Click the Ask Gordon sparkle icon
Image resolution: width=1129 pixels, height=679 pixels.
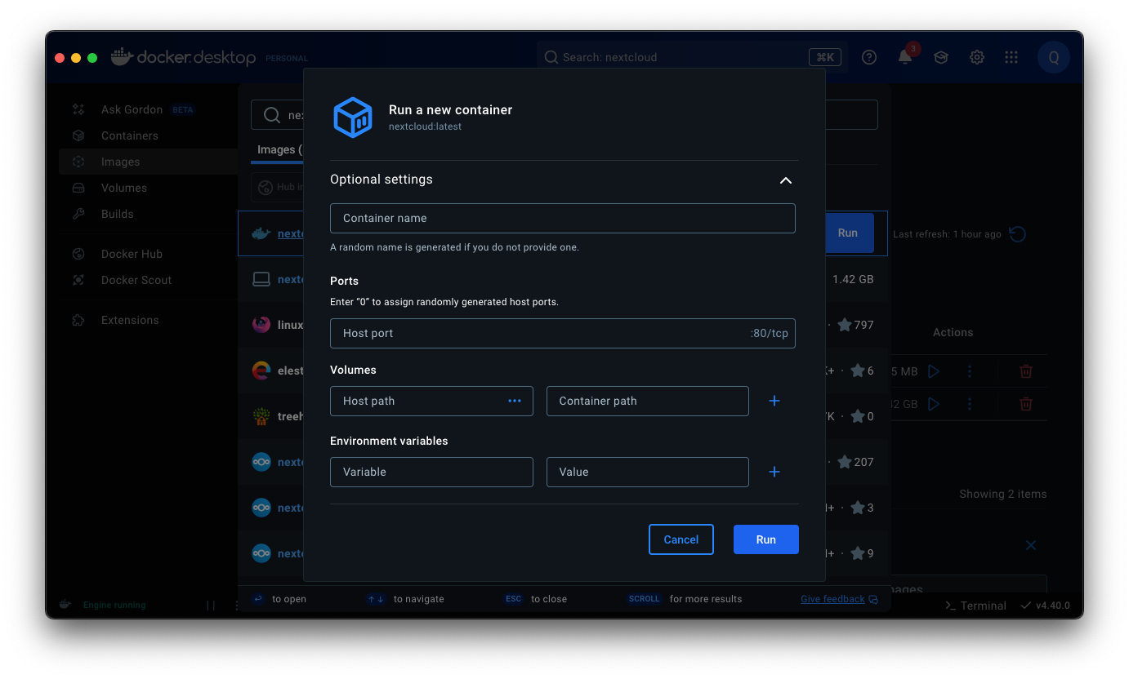tap(78, 109)
